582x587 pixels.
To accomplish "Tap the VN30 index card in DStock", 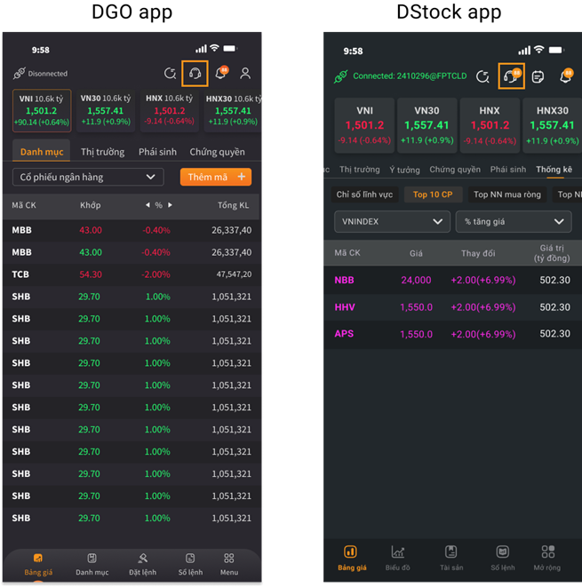I will click(x=427, y=125).
